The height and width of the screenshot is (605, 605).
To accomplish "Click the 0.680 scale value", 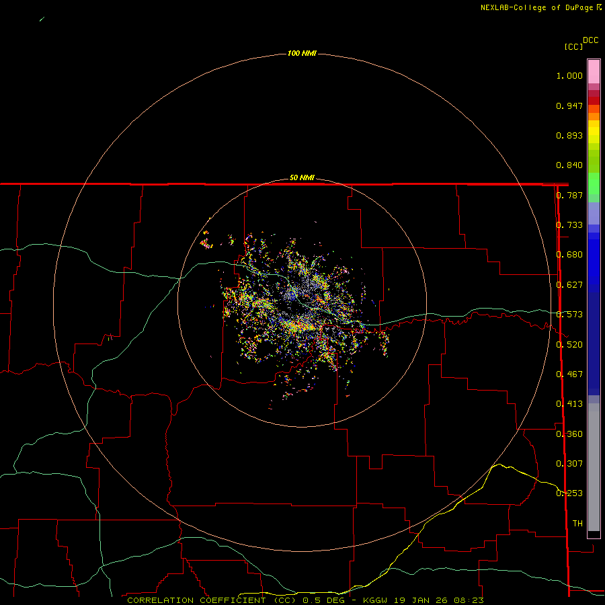I will click(569, 255).
